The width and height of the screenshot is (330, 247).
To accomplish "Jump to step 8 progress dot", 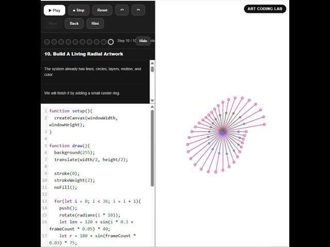I will (96, 42).
